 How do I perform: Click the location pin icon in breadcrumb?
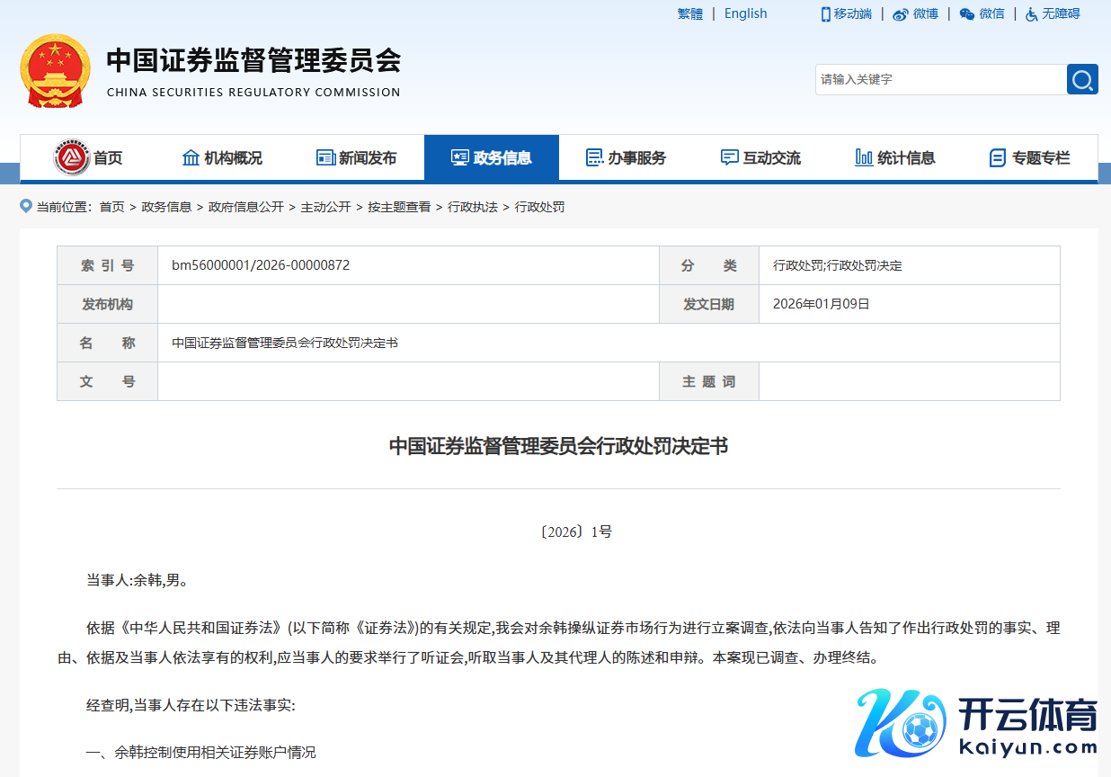coord(26,207)
